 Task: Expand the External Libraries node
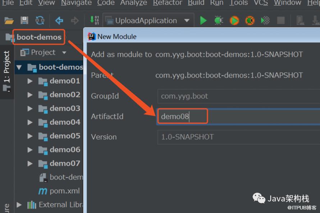click(19, 205)
